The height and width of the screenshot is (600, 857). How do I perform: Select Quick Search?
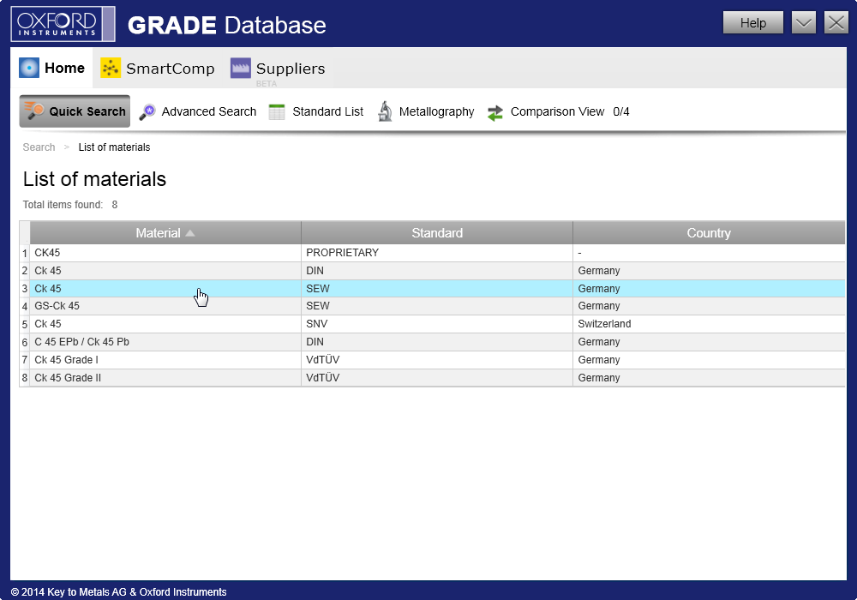[x=75, y=111]
